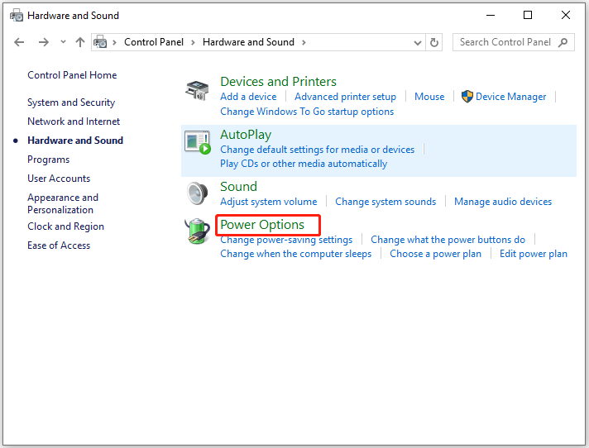This screenshot has width=589, height=448.
Task: Click the search magnifier icon
Action: (563, 42)
